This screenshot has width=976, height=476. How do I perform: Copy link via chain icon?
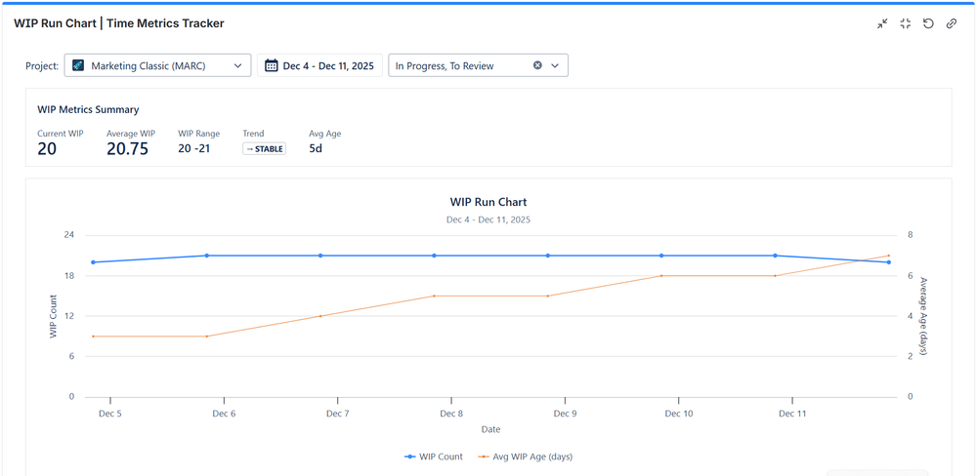pos(952,23)
